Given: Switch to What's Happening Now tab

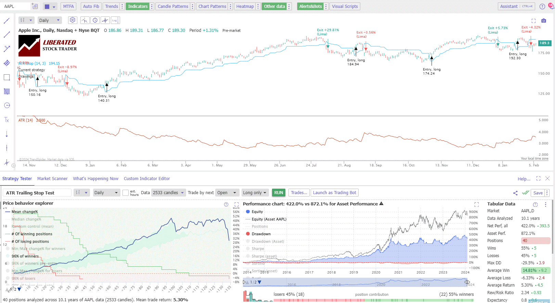Looking at the screenshot, I should coord(96,178).
